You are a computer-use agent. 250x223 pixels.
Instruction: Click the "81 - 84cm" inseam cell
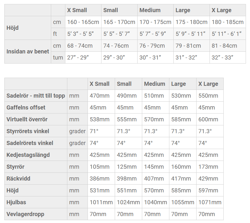(224, 46)
